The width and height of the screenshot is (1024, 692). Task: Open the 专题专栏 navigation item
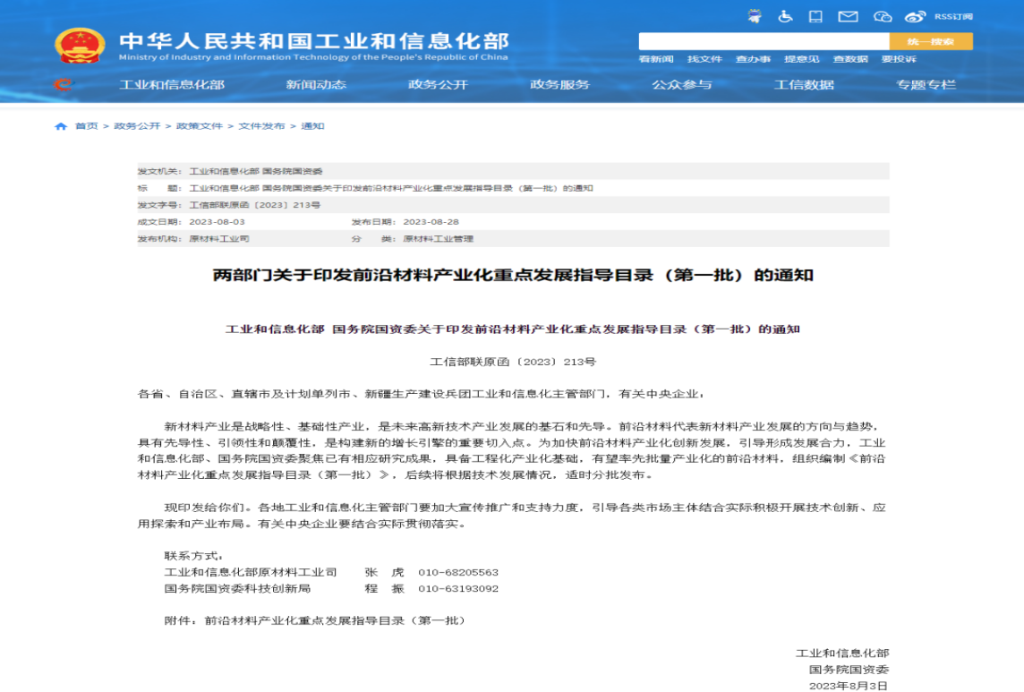pyautogui.click(x=926, y=85)
